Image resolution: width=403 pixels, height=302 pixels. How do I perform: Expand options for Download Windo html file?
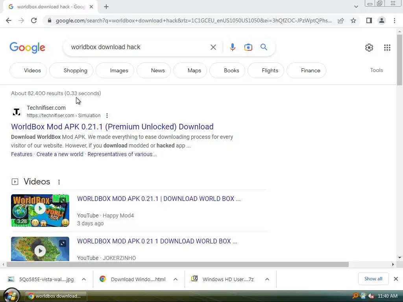point(176,279)
